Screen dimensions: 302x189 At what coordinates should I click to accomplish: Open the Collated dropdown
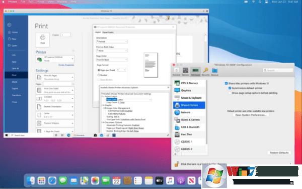pos(55,98)
